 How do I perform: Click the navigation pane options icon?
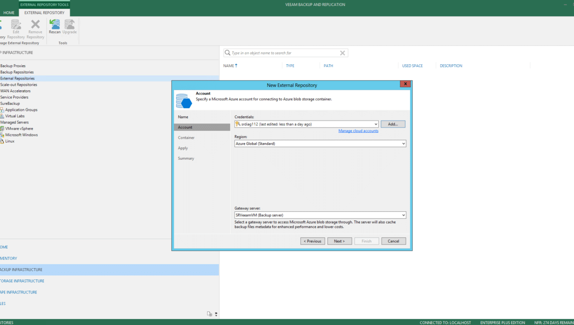(x=209, y=314)
